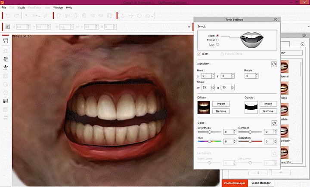Click Brightness value stepper
This screenshot has width=310, height=187.
(235, 132)
